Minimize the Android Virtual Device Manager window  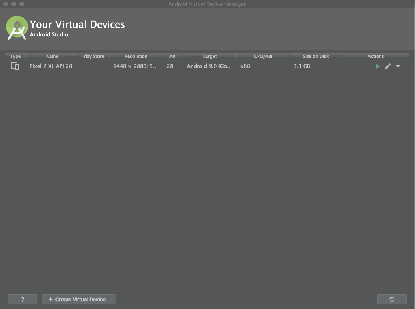point(14,4)
